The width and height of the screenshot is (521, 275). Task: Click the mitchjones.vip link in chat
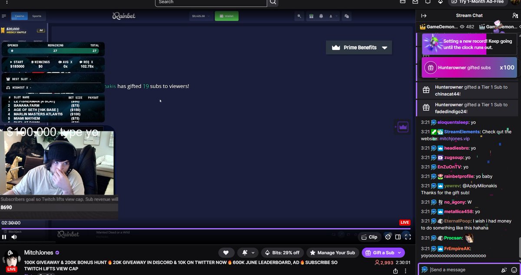coord(455,138)
